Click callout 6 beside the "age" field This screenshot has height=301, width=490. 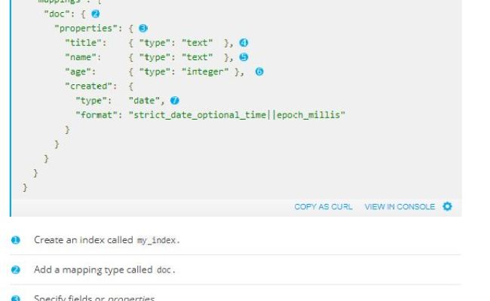pyautogui.click(x=259, y=71)
